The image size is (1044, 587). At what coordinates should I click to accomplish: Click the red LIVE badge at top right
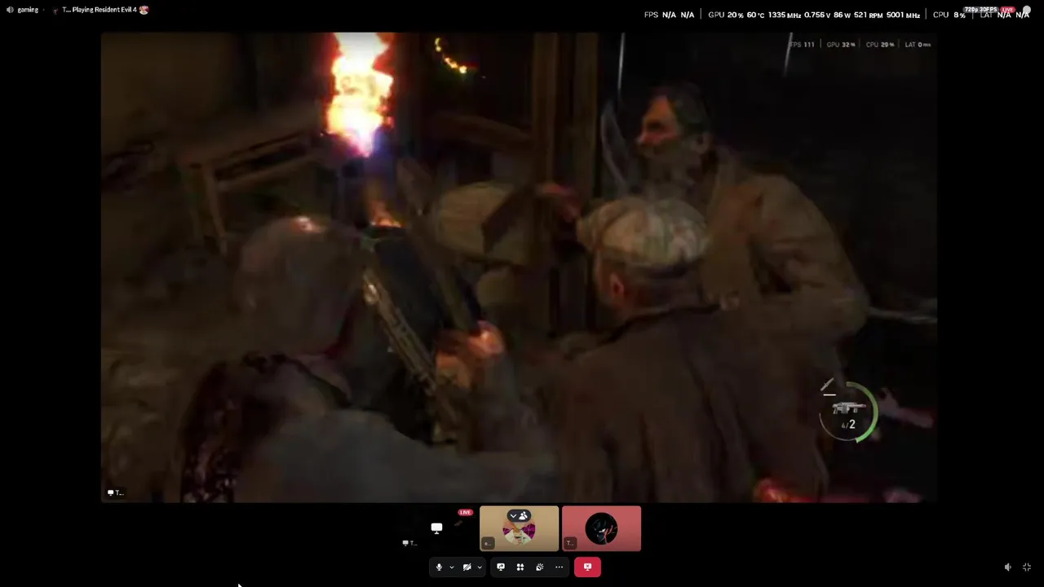[1008, 10]
